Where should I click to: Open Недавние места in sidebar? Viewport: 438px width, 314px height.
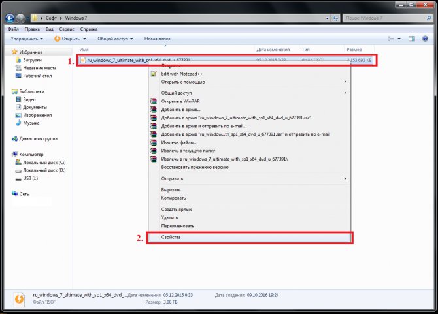pos(40,68)
